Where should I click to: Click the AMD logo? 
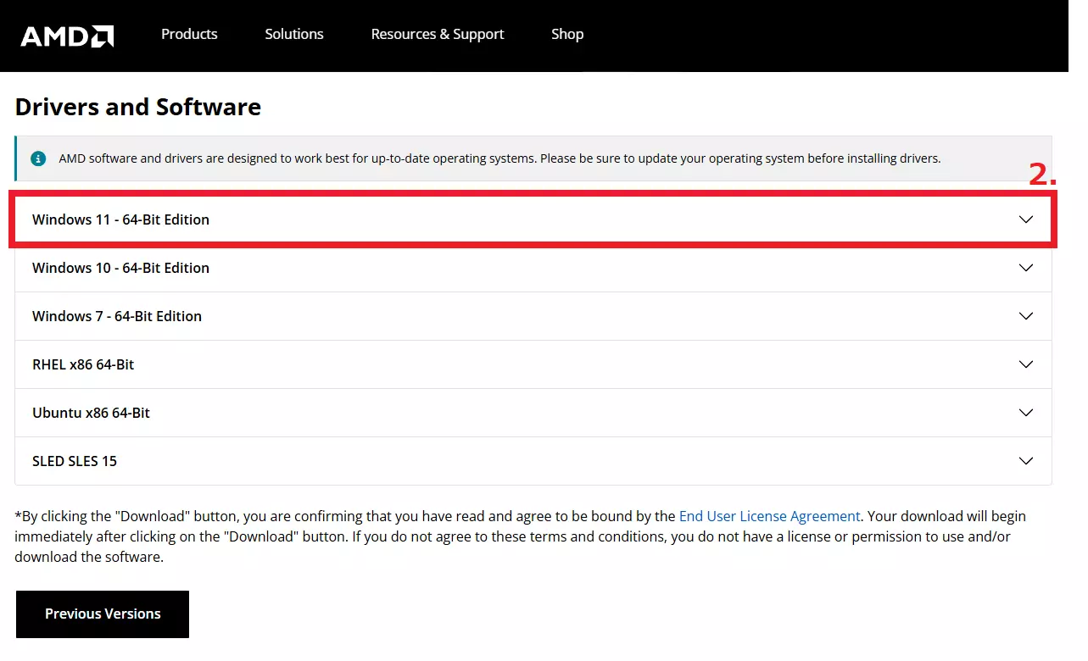click(x=67, y=36)
